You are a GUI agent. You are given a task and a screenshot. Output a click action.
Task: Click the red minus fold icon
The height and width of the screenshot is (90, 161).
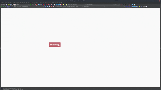52,4
